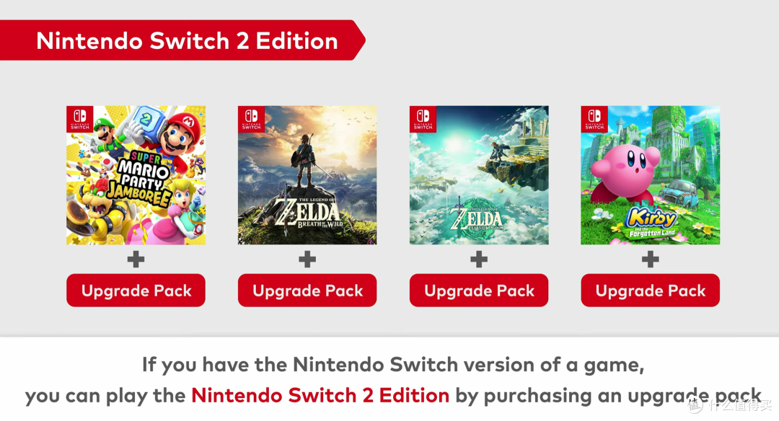Click the plus sign under Mario Party Jamboree
779x421 pixels.
coord(136,259)
